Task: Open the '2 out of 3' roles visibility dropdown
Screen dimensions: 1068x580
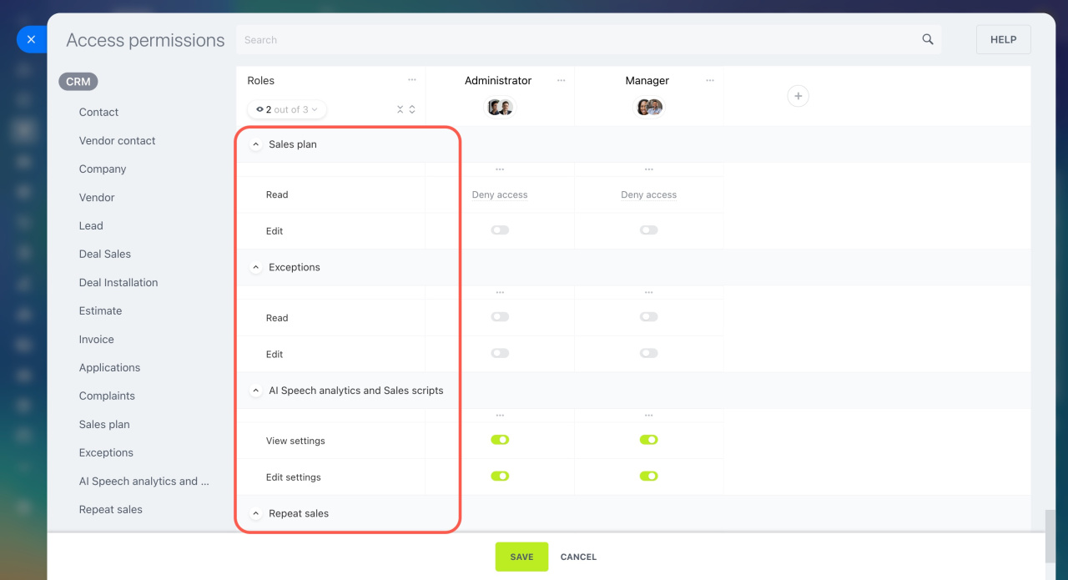Action: coord(287,109)
